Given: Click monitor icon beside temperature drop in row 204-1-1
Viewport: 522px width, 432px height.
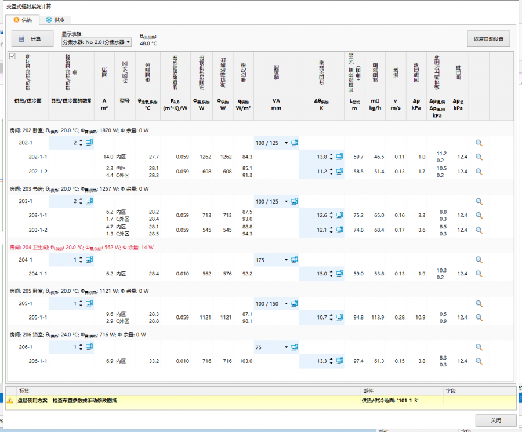Looking at the screenshot, I should [340, 274].
